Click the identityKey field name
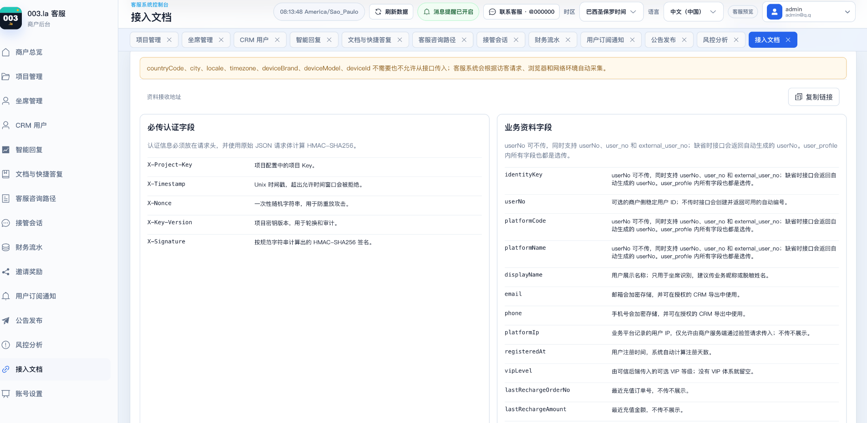867x423 pixels. tap(523, 175)
